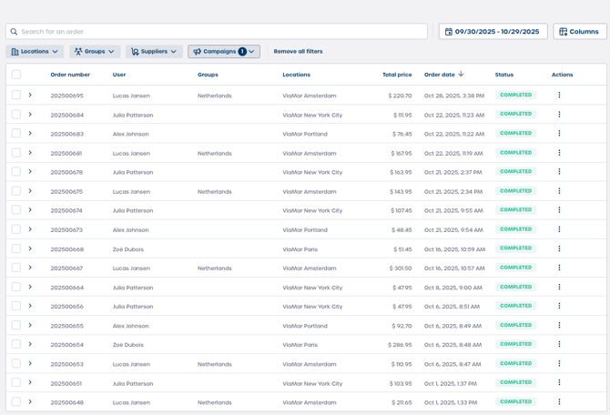This screenshot has width=610, height=415.
Task: Open actions menu for order 202500695
Action: 559,96
